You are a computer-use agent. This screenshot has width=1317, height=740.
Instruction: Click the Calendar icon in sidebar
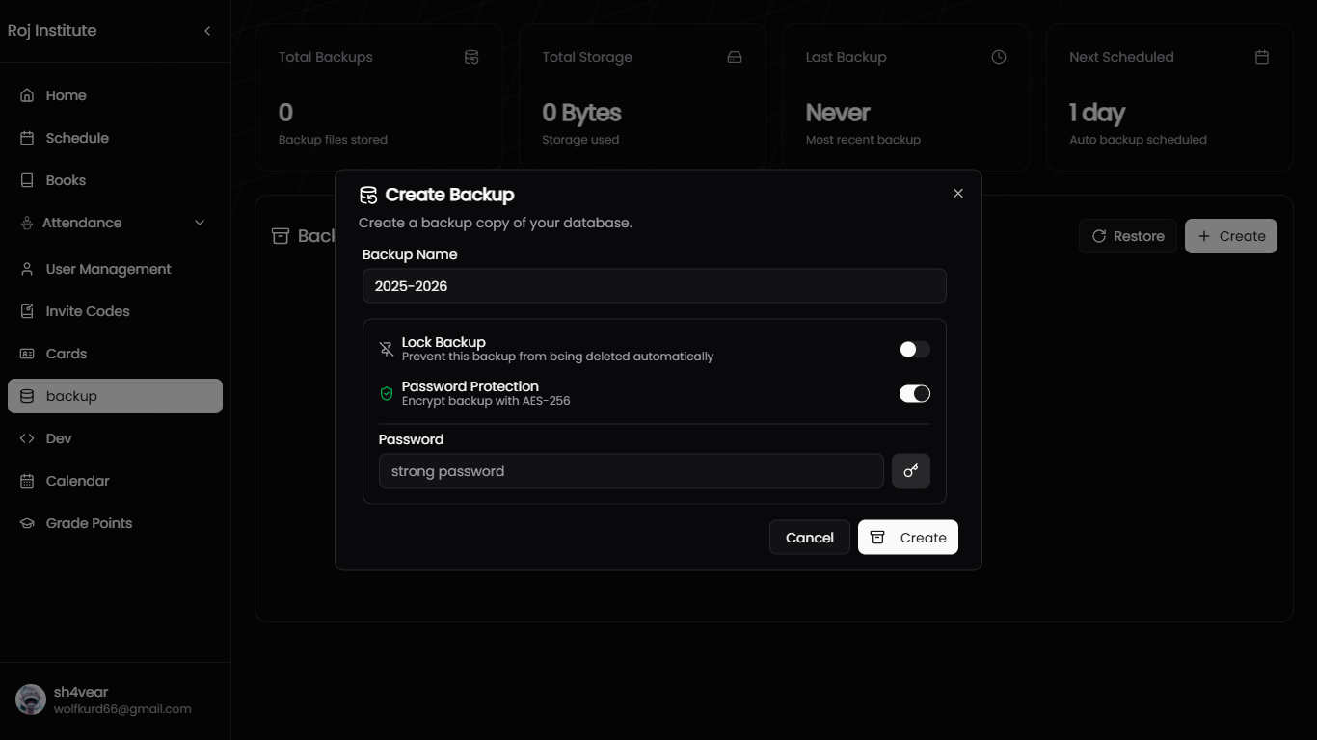[x=27, y=481]
